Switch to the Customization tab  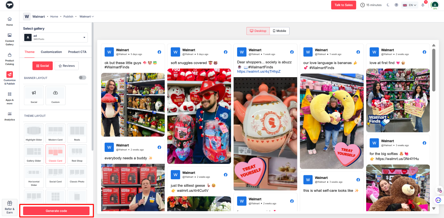pyautogui.click(x=51, y=52)
